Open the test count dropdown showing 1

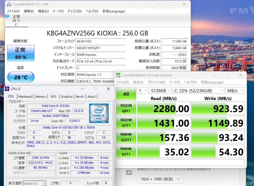click(x=143, y=90)
